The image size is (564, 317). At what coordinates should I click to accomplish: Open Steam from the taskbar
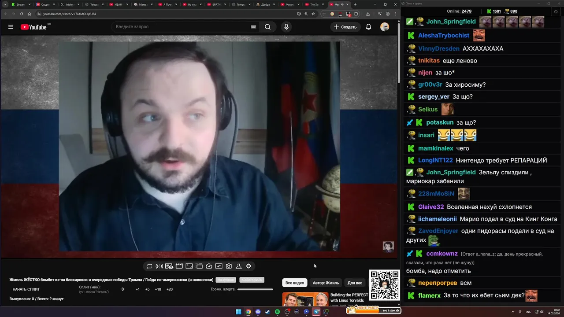tap(267, 312)
